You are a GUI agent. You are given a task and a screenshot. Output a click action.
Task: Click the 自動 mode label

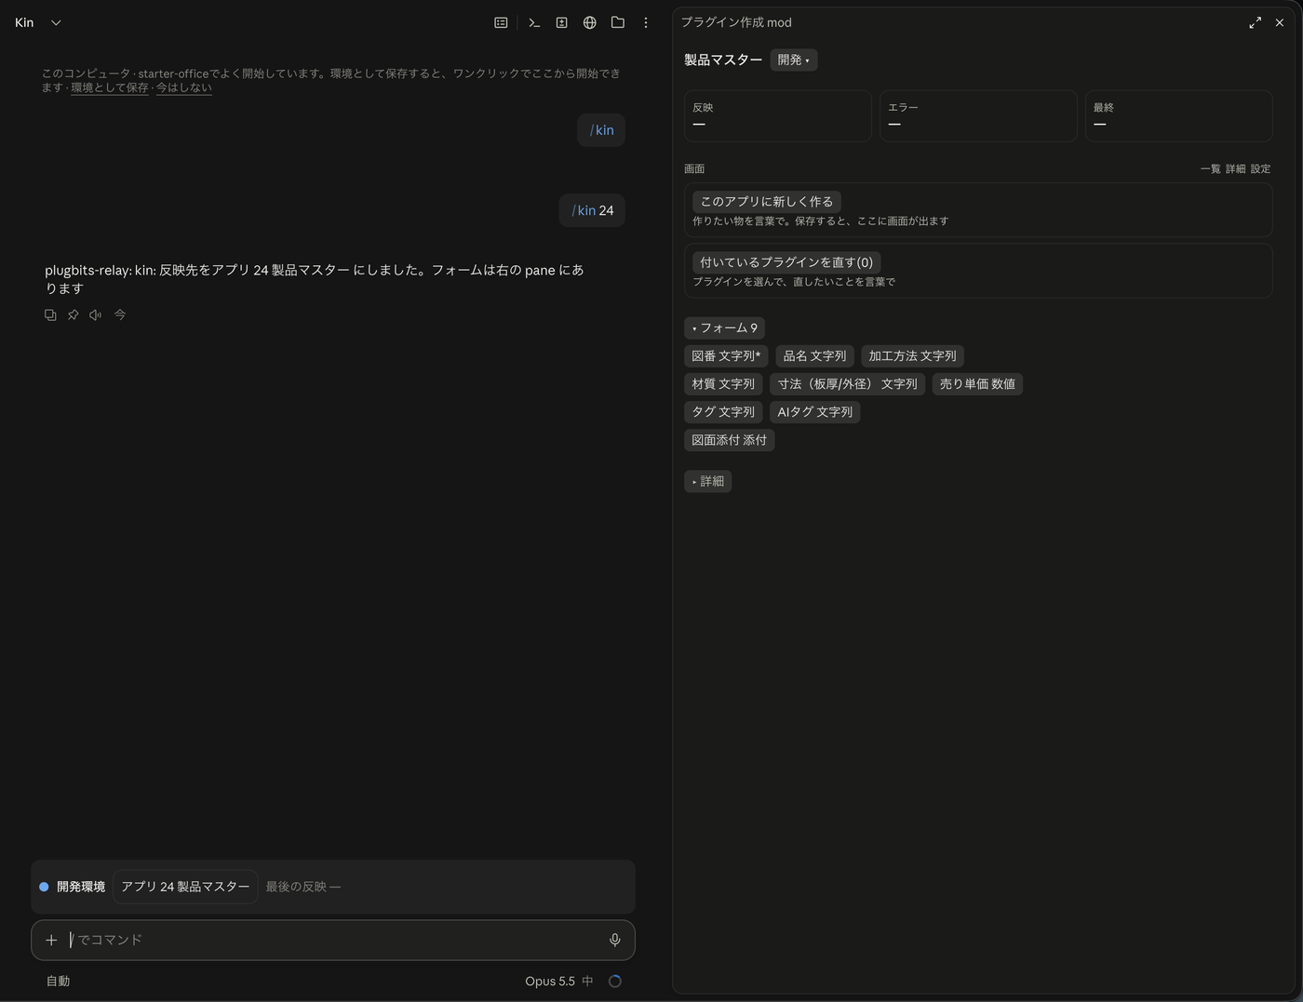point(58,981)
